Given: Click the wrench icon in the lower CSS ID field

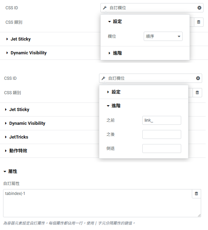Looking at the screenshot, I should pos(103,78).
